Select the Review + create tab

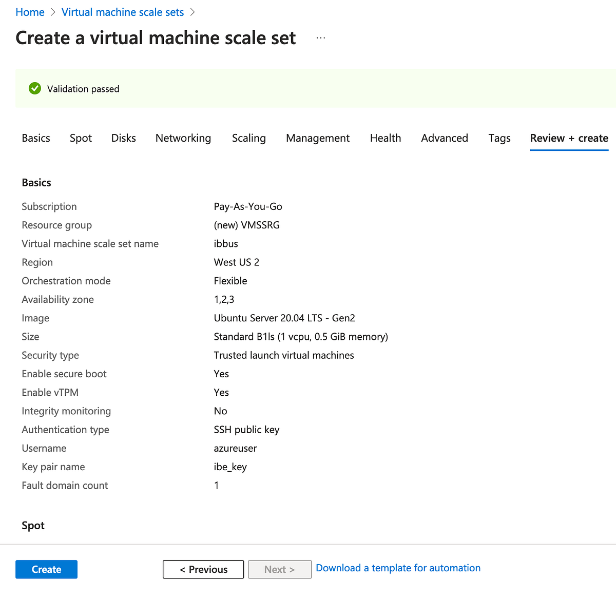569,138
